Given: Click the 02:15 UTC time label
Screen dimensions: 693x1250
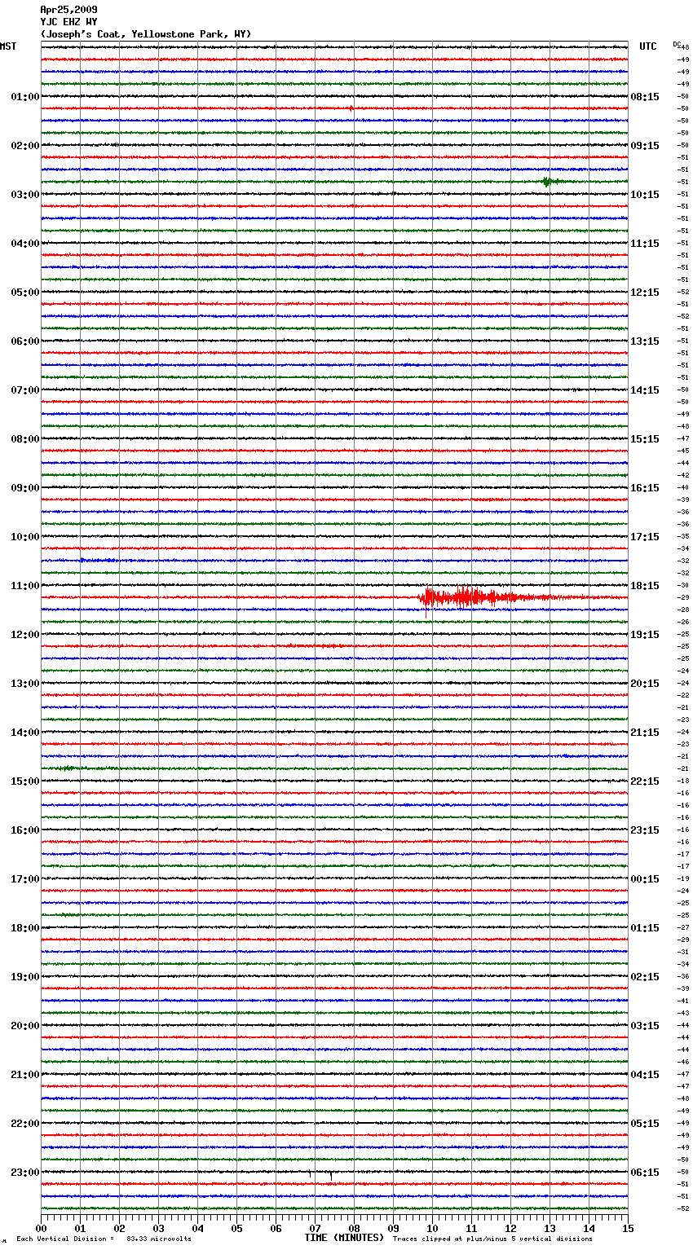Looking at the screenshot, I should coord(645,977).
